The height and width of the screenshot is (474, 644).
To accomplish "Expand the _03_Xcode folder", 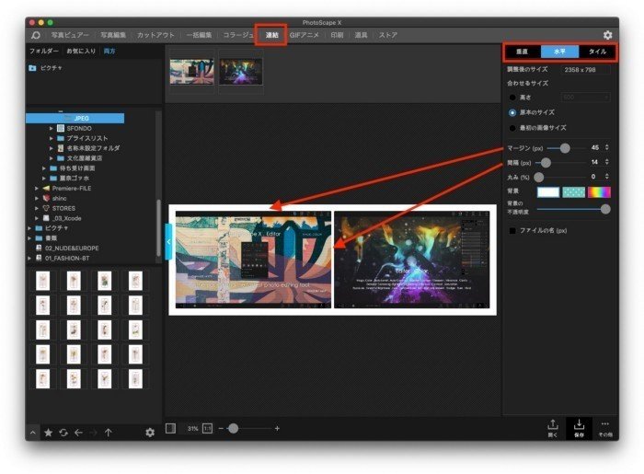I will [37, 218].
